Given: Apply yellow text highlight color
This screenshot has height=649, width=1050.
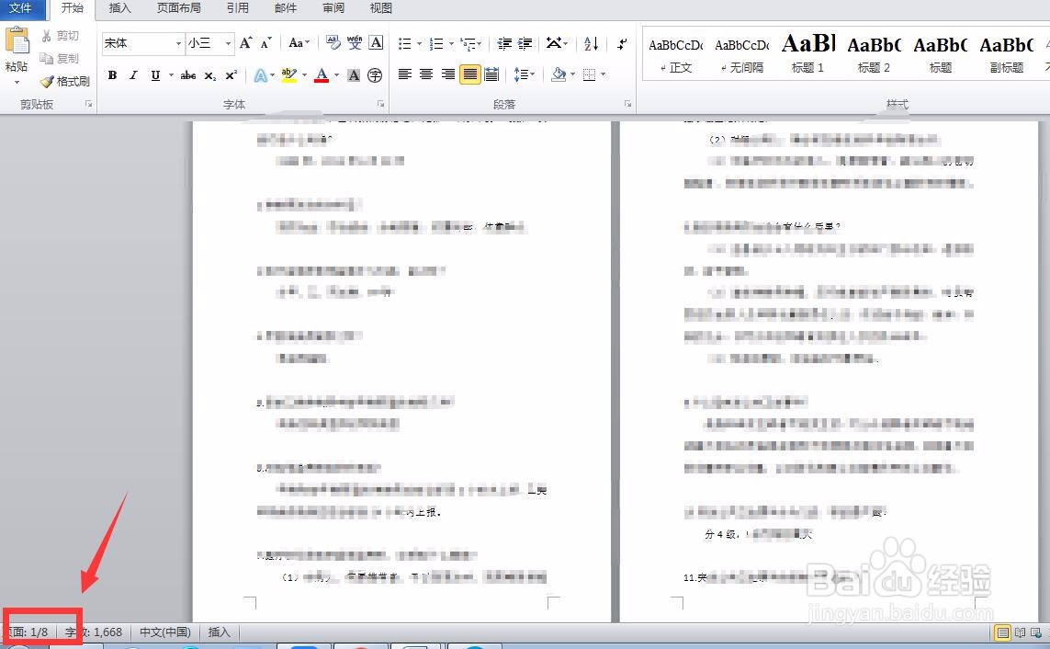Looking at the screenshot, I should coord(288,75).
